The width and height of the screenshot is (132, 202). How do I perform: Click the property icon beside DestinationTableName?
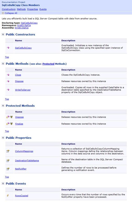coord(8,160)
